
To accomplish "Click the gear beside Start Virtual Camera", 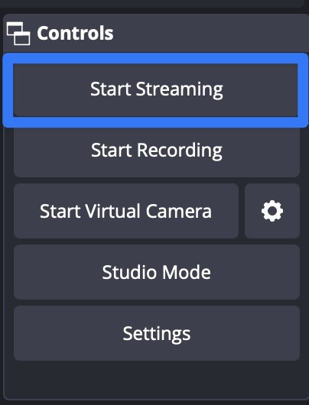I will (x=272, y=211).
